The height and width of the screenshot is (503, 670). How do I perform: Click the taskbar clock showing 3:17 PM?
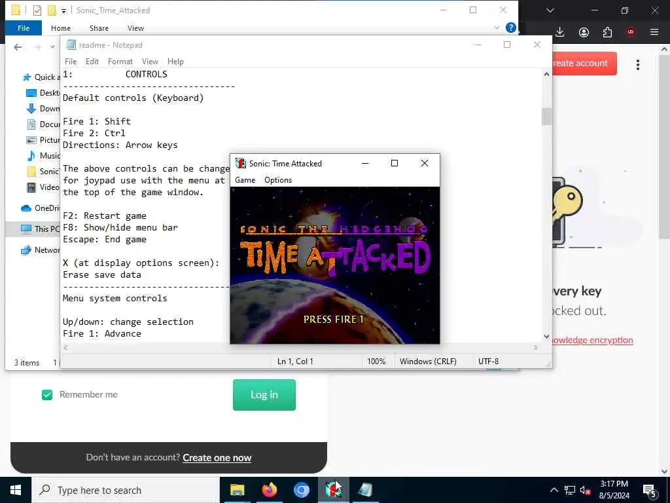tap(614, 490)
